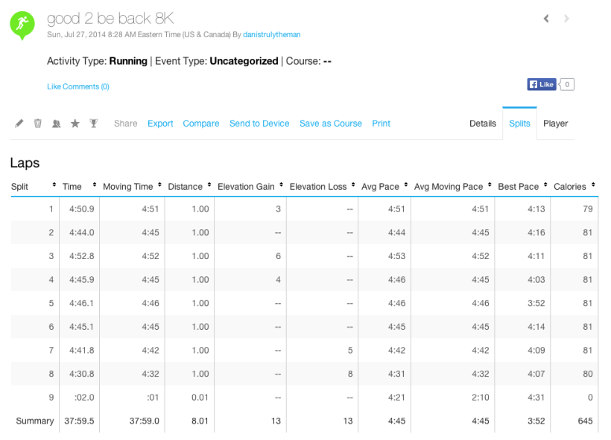Sort laps by Avg Pace column

pyautogui.click(x=380, y=187)
